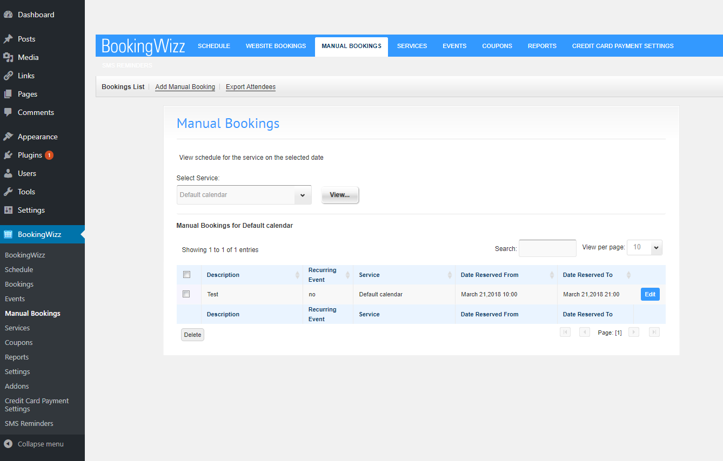Open the Export Attendees link
The image size is (723, 461).
251,87
